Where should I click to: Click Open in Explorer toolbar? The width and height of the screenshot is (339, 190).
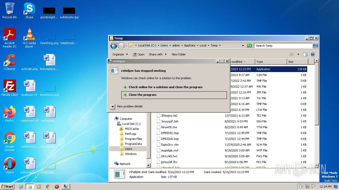click(x=139, y=54)
